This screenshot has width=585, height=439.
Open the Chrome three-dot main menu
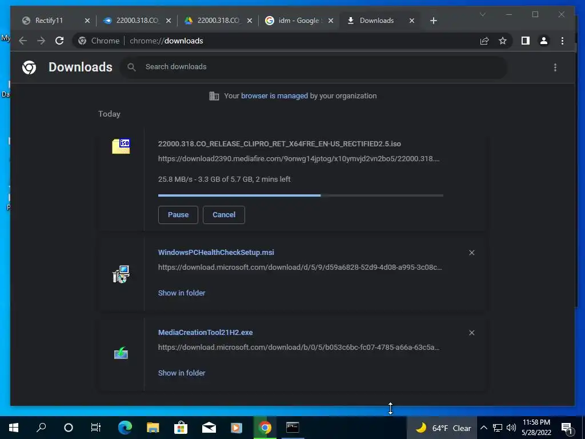click(x=562, y=41)
